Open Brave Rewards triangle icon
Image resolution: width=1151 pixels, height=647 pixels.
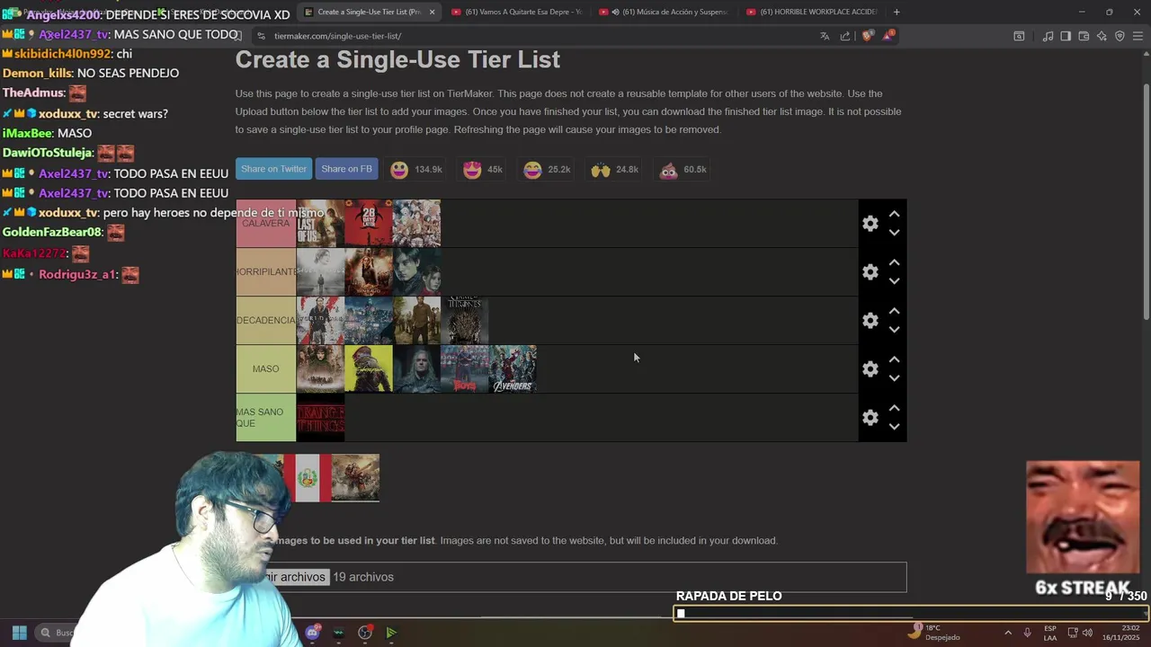click(x=888, y=36)
